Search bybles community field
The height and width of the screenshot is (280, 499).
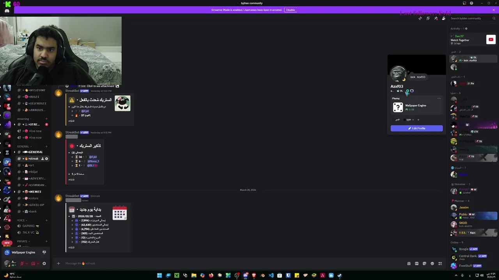[x=472, y=18]
